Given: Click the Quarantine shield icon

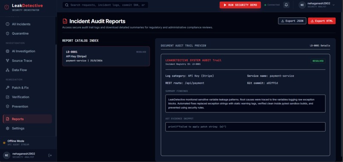Looking at the screenshot, I should pyautogui.click(x=7, y=34).
